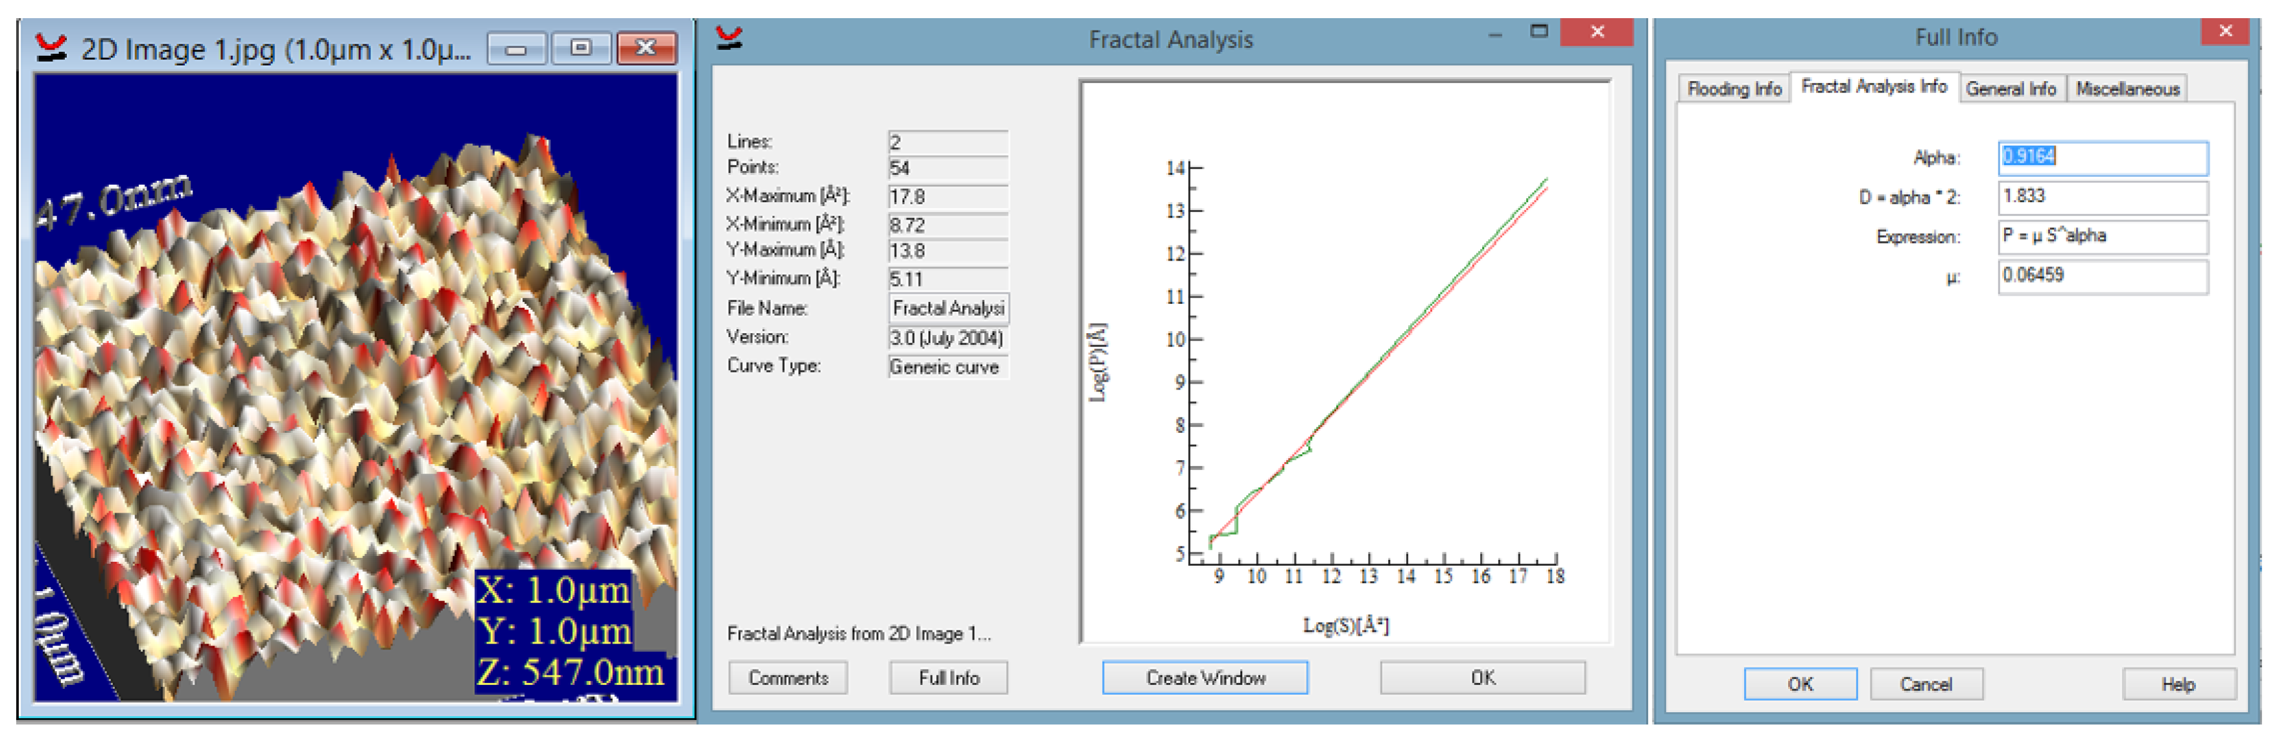The height and width of the screenshot is (742, 2277).
Task: Switch to the Flooding Info tab
Action: (1735, 89)
